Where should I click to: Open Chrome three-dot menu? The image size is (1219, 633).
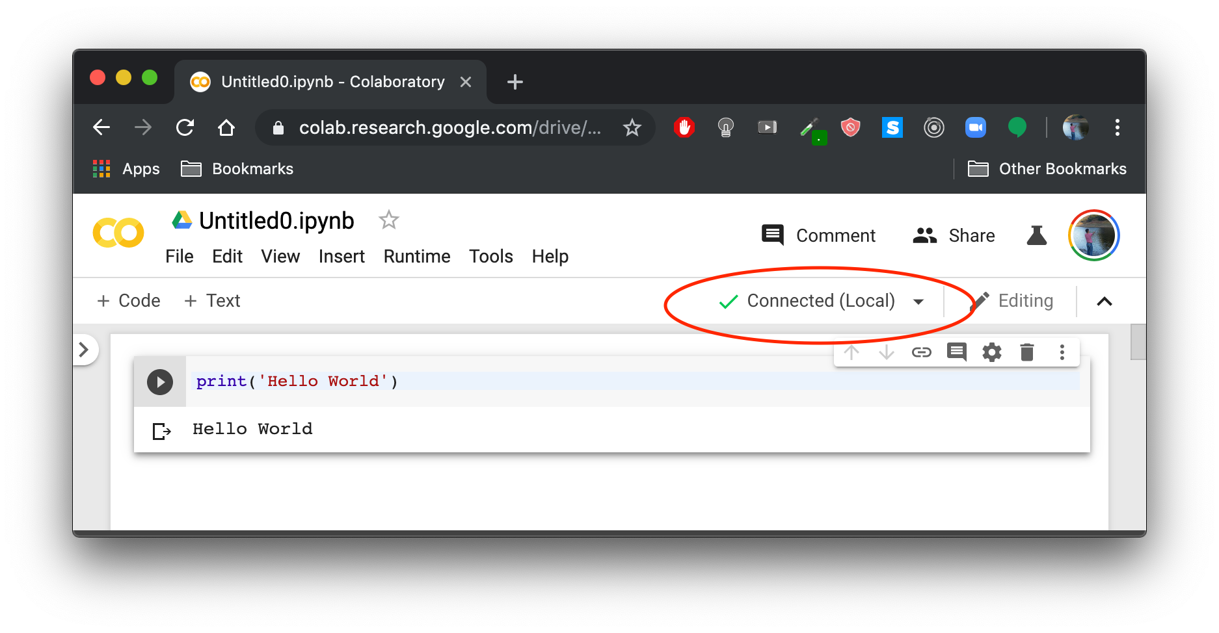click(1118, 127)
